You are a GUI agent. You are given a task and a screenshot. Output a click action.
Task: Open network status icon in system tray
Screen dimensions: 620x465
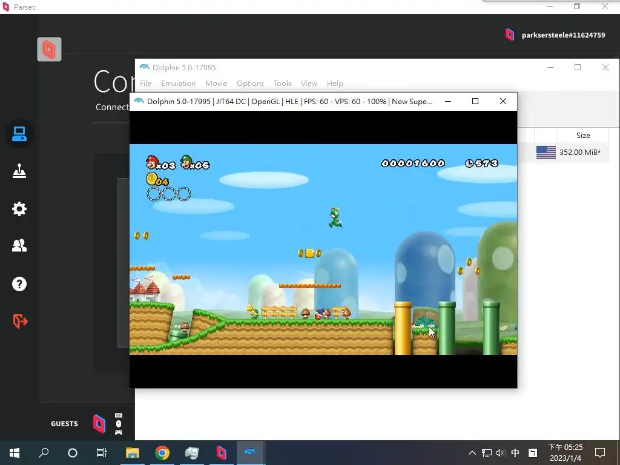click(487, 453)
